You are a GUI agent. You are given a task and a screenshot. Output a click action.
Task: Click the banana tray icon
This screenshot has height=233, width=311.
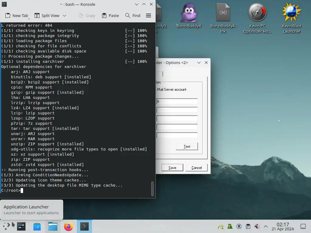click(x=220, y=226)
